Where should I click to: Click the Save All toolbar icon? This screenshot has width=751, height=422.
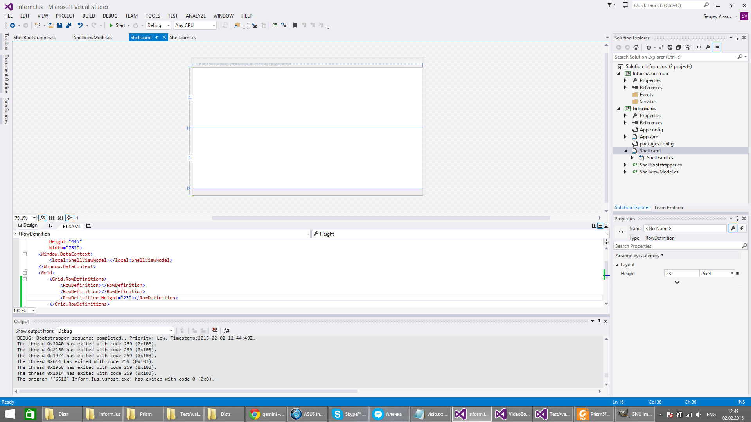click(x=68, y=25)
